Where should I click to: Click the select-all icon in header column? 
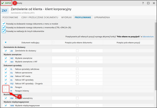click(6, 42)
